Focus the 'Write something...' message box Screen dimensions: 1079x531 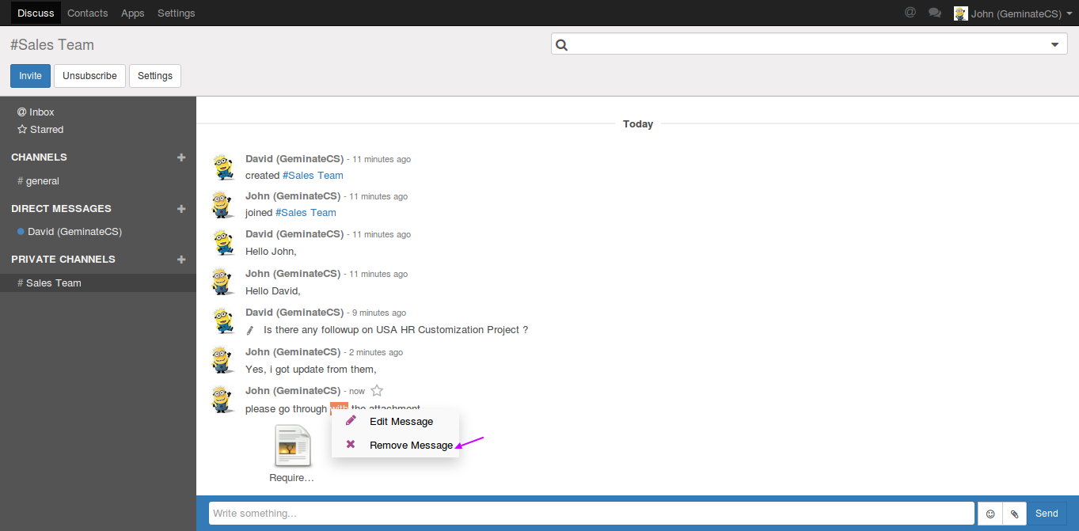click(591, 514)
